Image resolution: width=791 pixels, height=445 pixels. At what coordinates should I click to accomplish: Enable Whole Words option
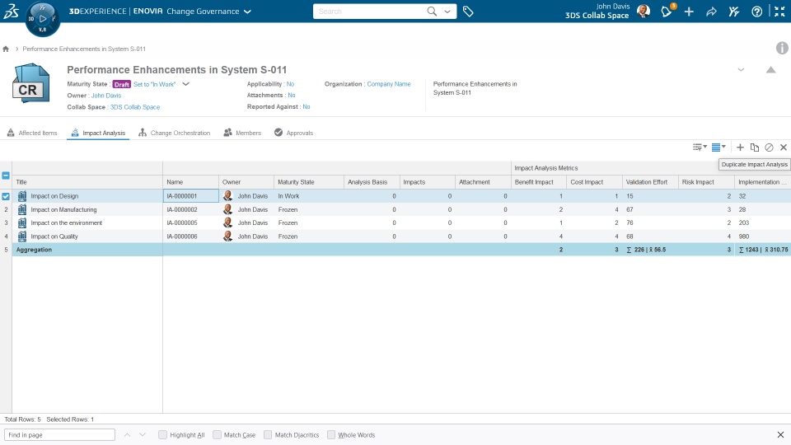pos(331,434)
